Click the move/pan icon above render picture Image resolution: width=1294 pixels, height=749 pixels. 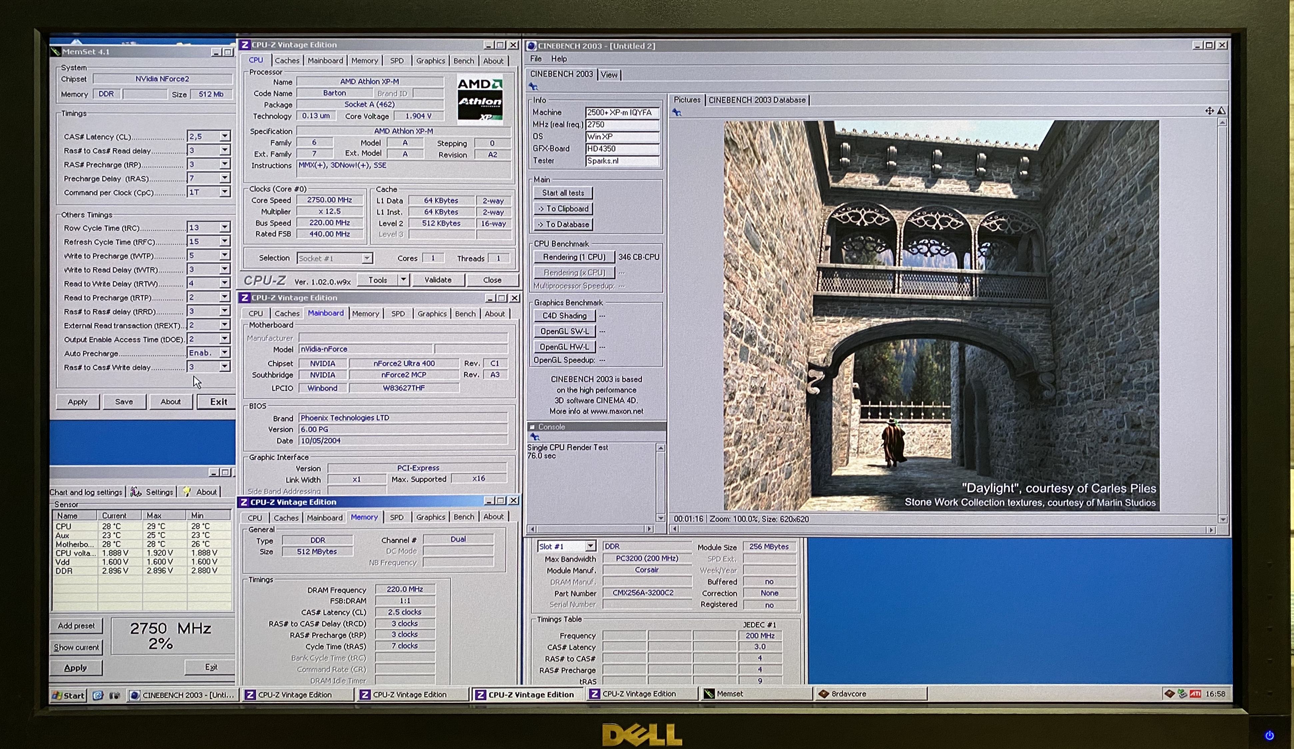(x=1209, y=111)
